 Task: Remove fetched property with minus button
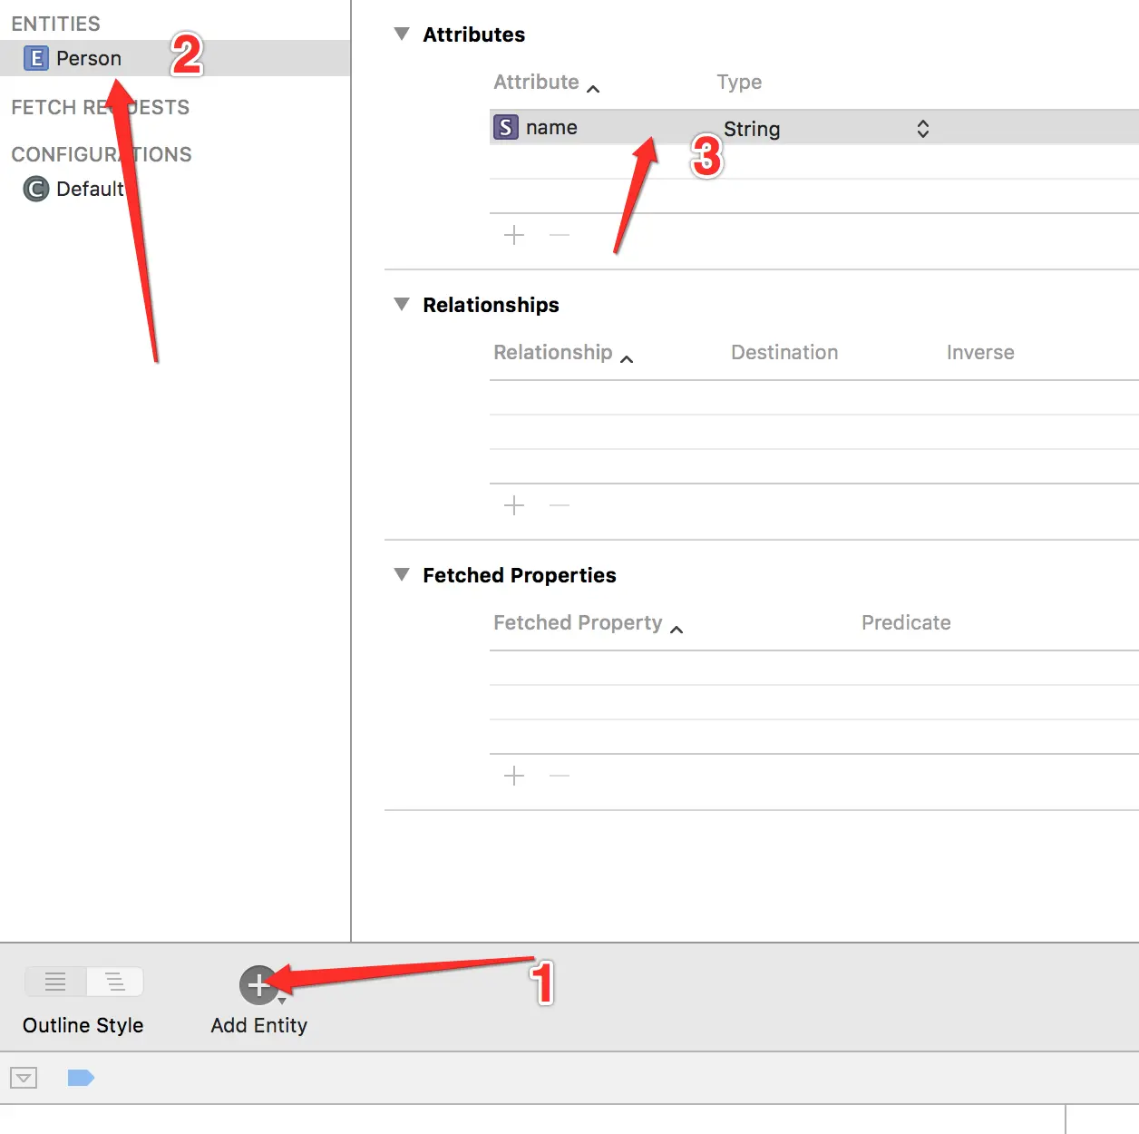click(560, 776)
